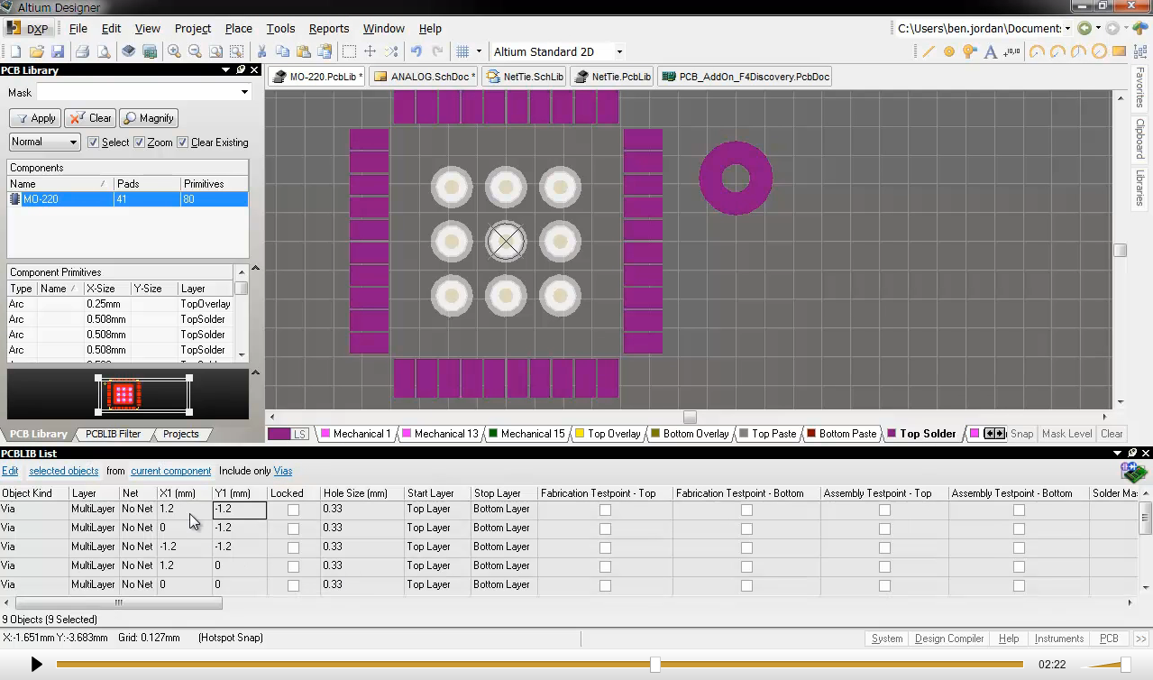Screen dimensions: 1153x680
Task: Click the Zoom Out magnifier icon
Action: click(x=195, y=51)
